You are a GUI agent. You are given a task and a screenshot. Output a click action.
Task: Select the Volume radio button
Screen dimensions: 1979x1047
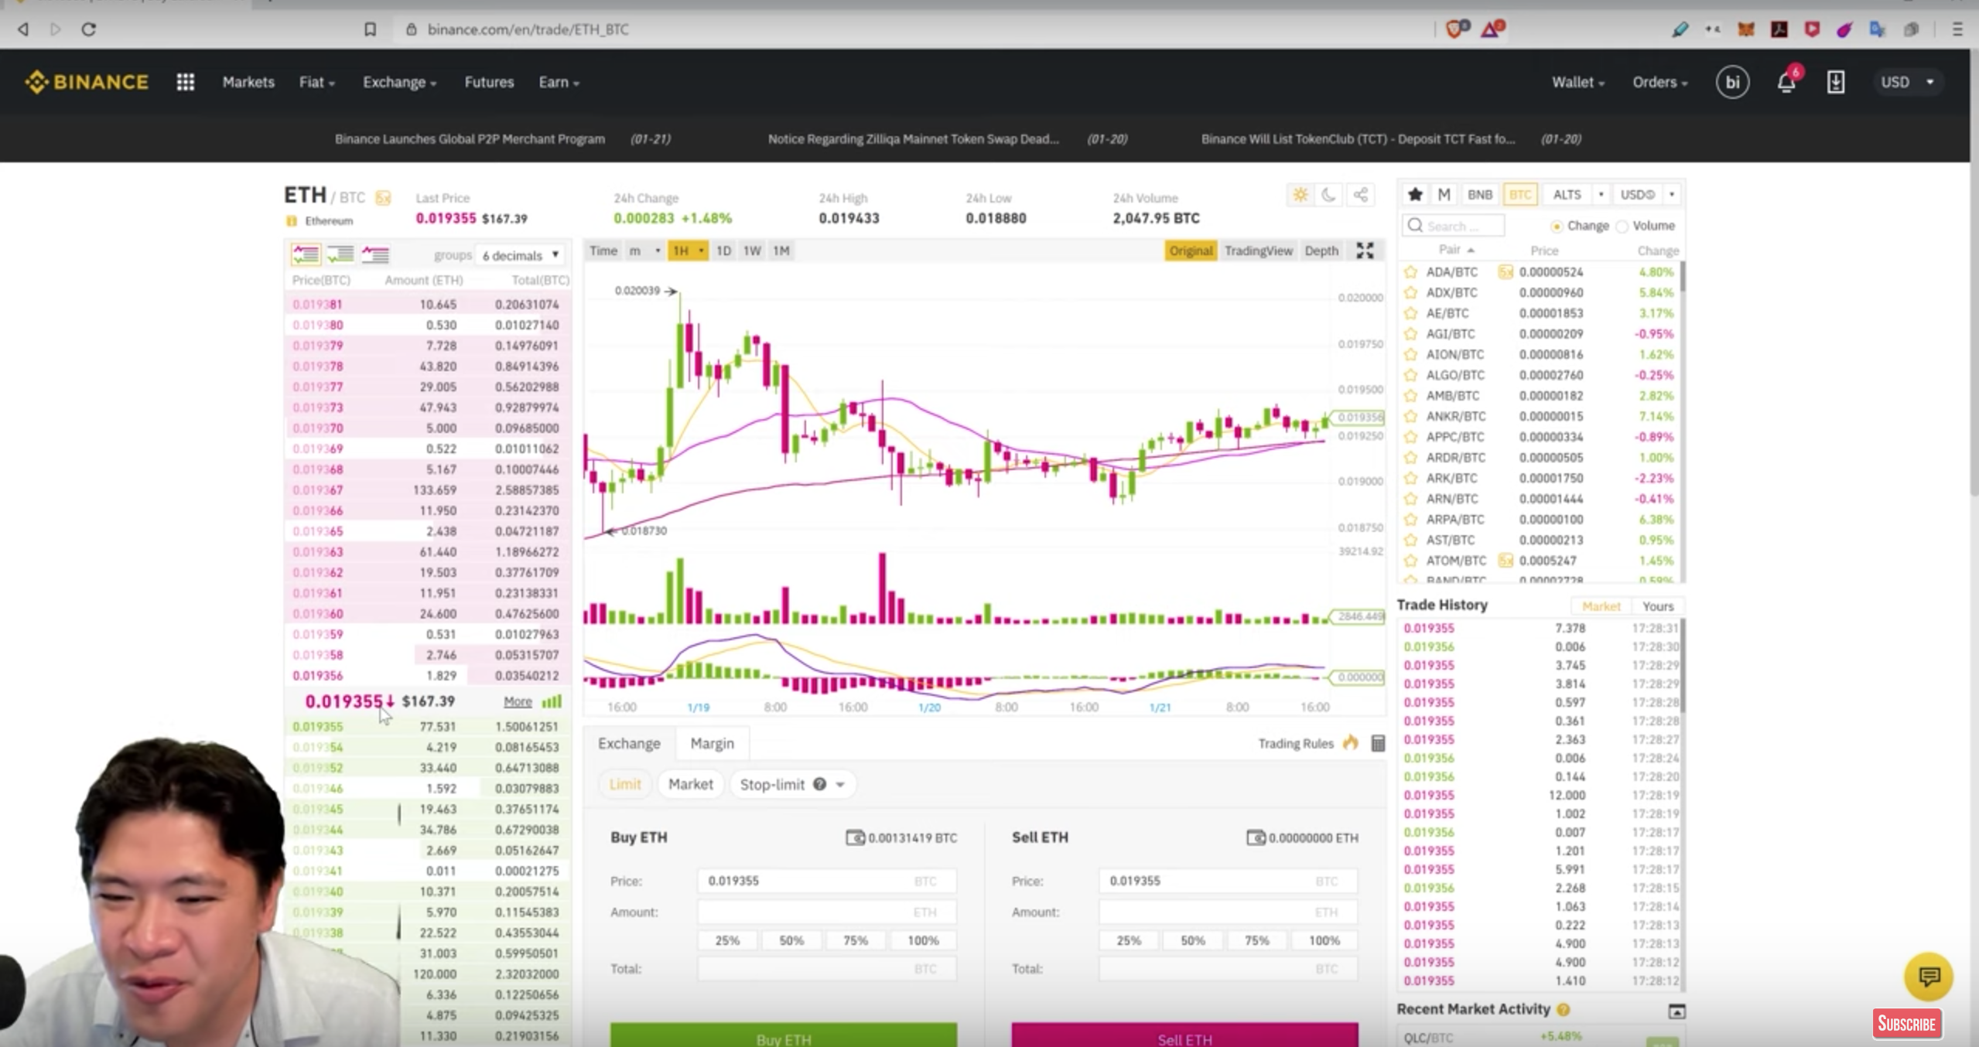pyautogui.click(x=1622, y=226)
